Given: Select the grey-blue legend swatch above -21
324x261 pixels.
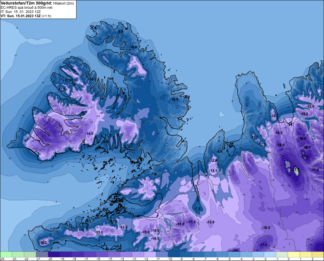Looking at the screenshot, I should [x=42, y=254].
